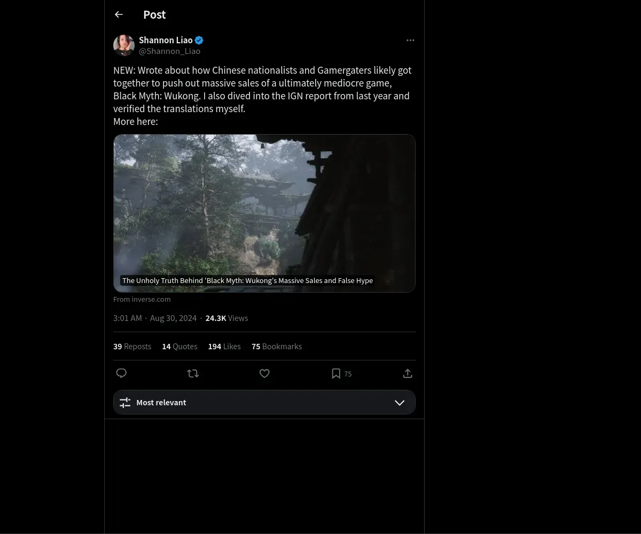Repost using the retweet arrows icon
Viewport: 641px width, 534px height.
coord(193,373)
